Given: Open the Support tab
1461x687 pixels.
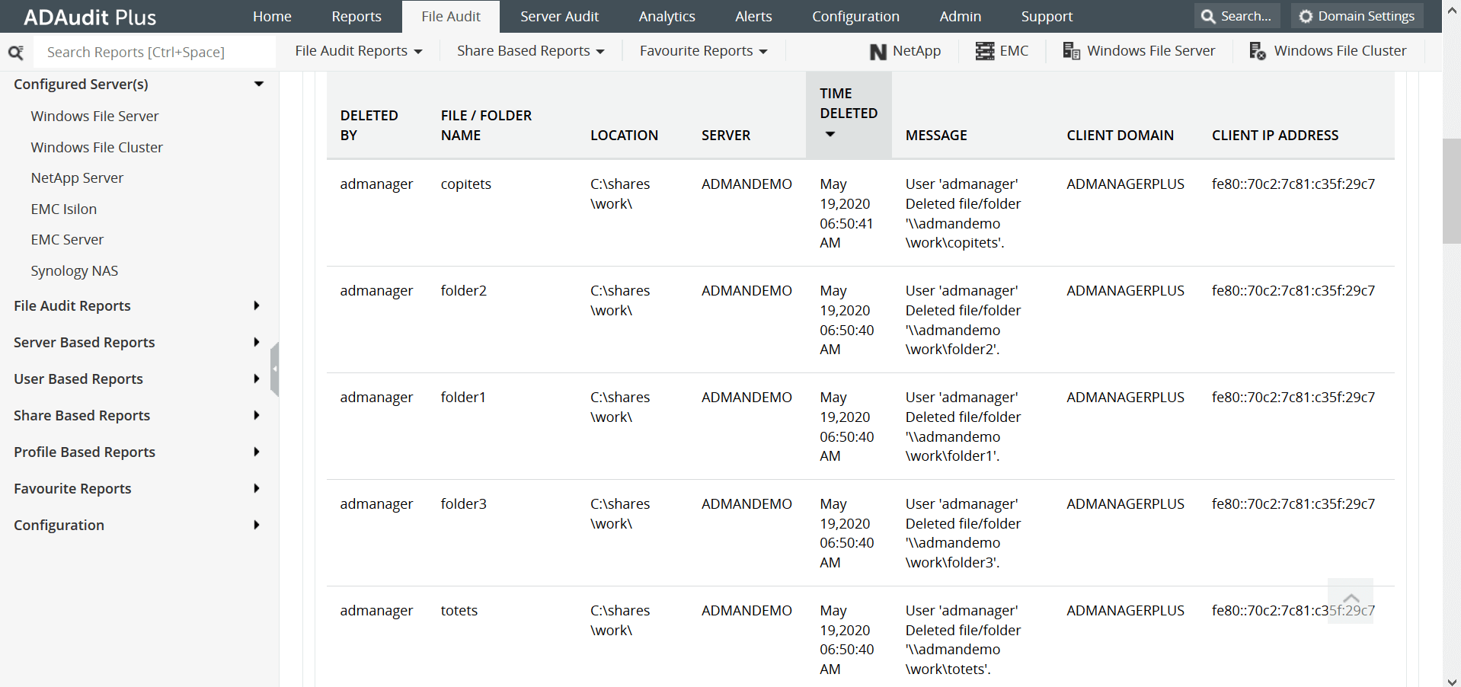Looking at the screenshot, I should tap(1047, 16).
